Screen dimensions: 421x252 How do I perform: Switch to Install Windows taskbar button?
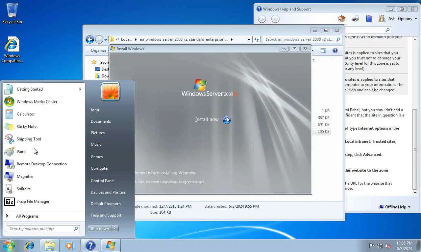pyautogui.click(x=111, y=245)
